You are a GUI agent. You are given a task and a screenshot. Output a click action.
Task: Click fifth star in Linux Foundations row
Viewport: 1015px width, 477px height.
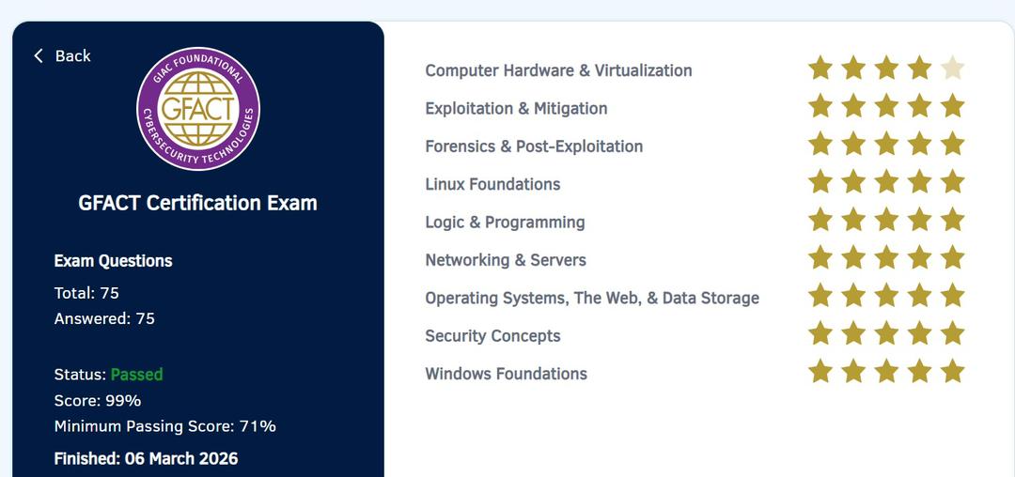coord(952,181)
